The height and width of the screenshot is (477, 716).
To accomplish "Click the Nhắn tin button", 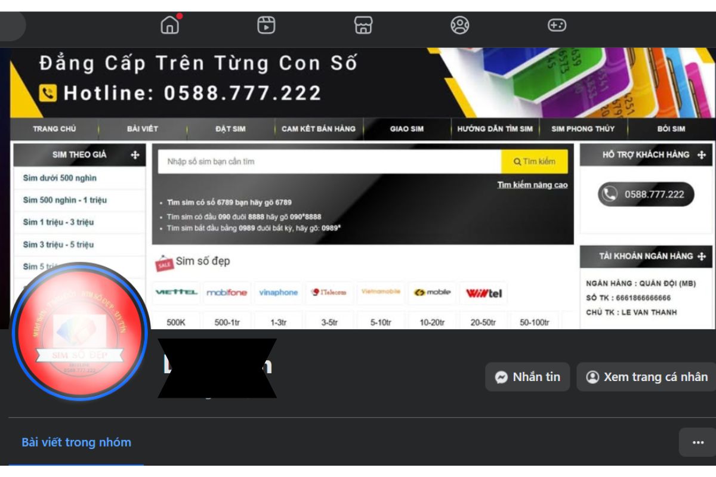I will 527,377.
